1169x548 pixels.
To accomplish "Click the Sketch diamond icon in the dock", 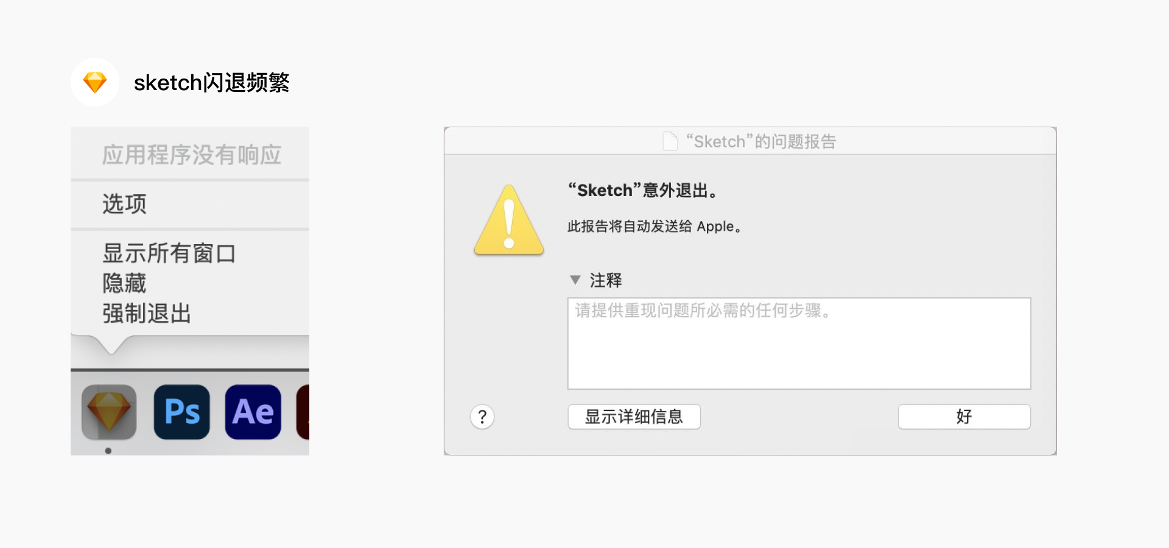I will tap(109, 412).
